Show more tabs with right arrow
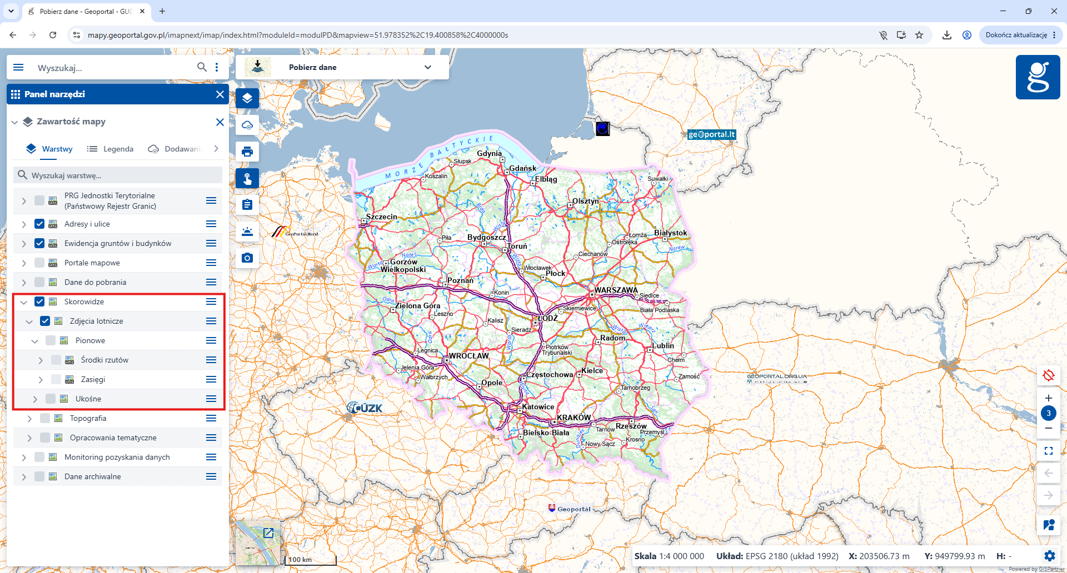1067x573 pixels. 216,149
